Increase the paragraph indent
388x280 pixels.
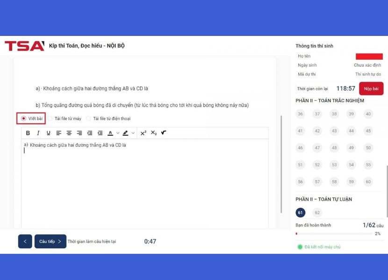pyautogui.click(x=90, y=133)
